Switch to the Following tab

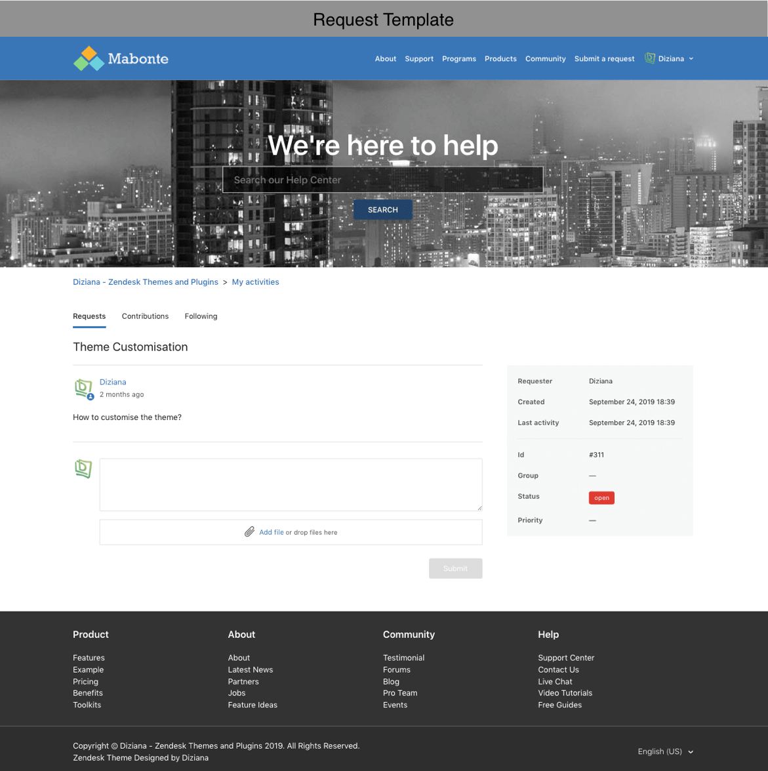click(x=201, y=316)
